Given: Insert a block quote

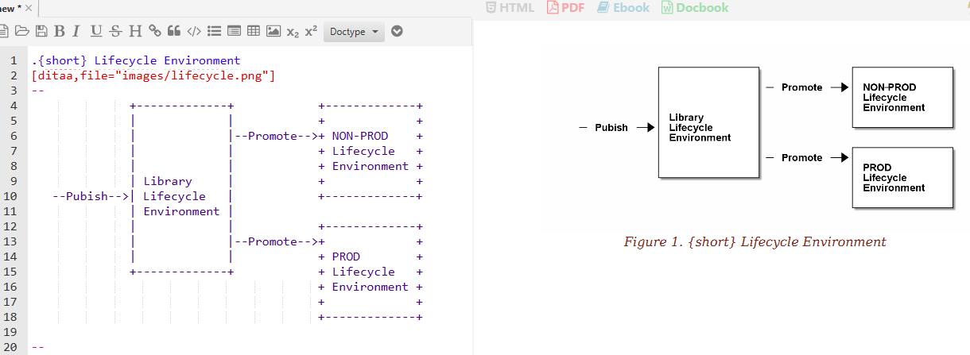Looking at the screenshot, I should pyautogui.click(x=173, y=32).
